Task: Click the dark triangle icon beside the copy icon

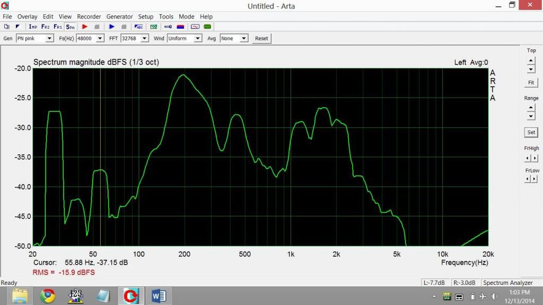Action: 17,27
